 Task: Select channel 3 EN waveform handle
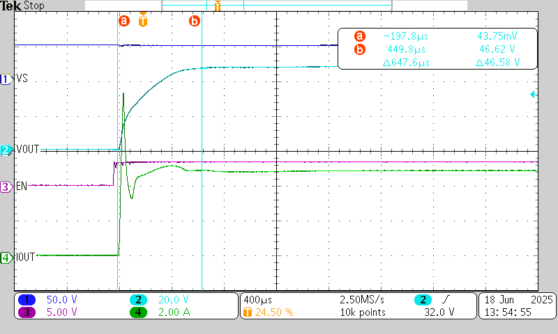(6, 186)
